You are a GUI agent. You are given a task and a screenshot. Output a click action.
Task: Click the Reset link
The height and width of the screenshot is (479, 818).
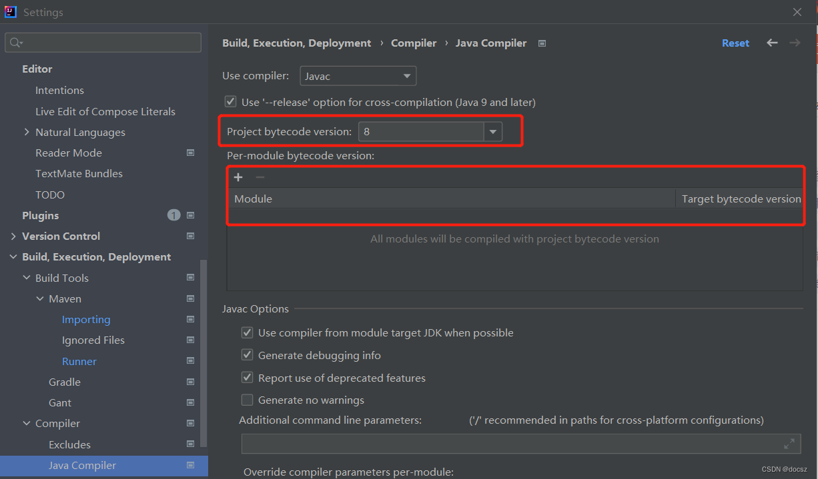tap(735, 43)
